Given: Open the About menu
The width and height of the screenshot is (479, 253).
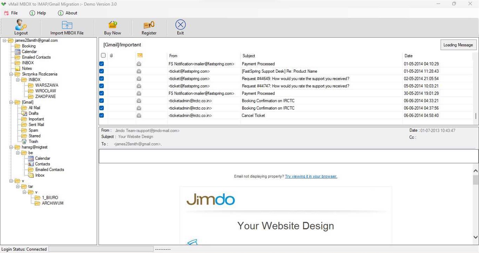Looking at the screenshot, I should (67, 13).
